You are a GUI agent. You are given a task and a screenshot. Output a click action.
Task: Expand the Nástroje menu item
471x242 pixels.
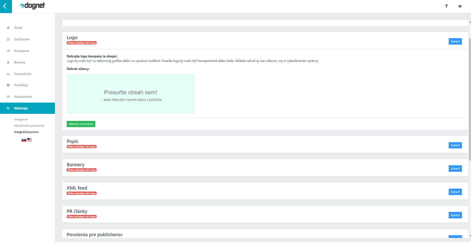(x=21, y=108)
